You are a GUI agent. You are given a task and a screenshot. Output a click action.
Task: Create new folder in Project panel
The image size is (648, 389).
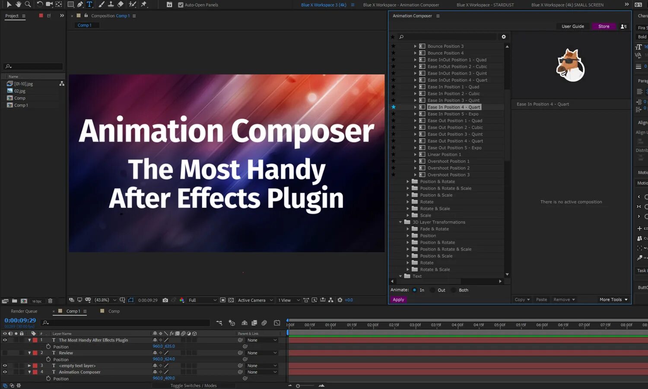[x=14, y=301]
